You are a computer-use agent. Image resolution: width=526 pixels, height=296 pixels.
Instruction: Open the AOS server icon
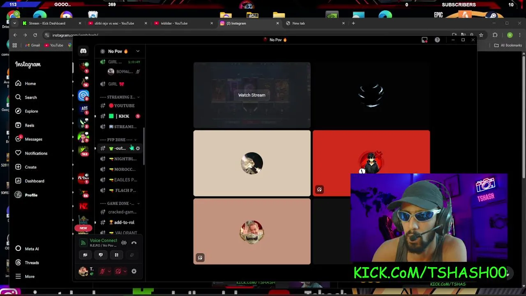[84, 109]
